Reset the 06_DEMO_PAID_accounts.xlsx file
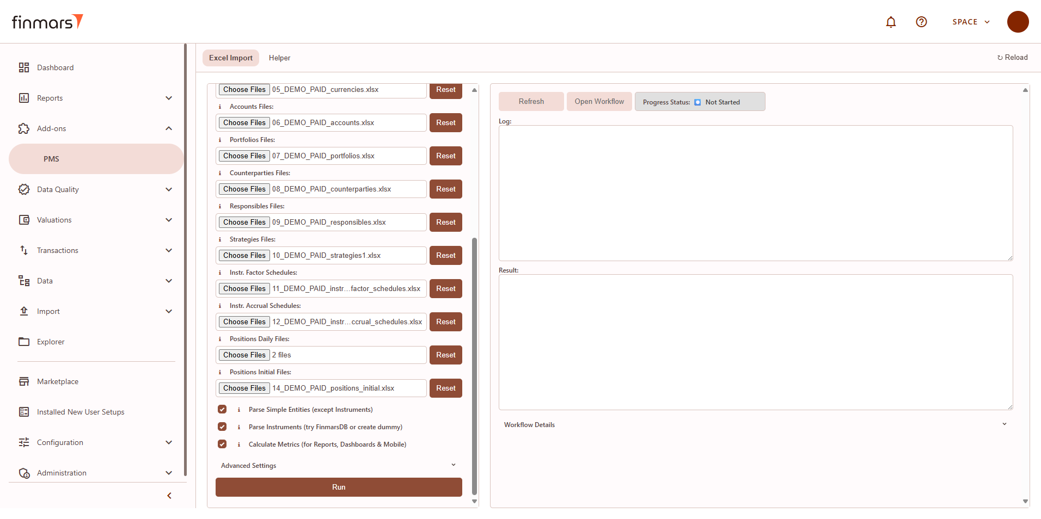 click(446, 122)
